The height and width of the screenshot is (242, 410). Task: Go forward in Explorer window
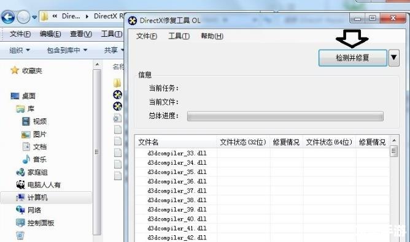[x=23, y=17]
